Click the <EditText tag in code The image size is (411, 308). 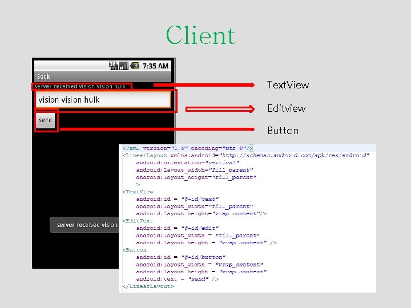tap(138, 221)
